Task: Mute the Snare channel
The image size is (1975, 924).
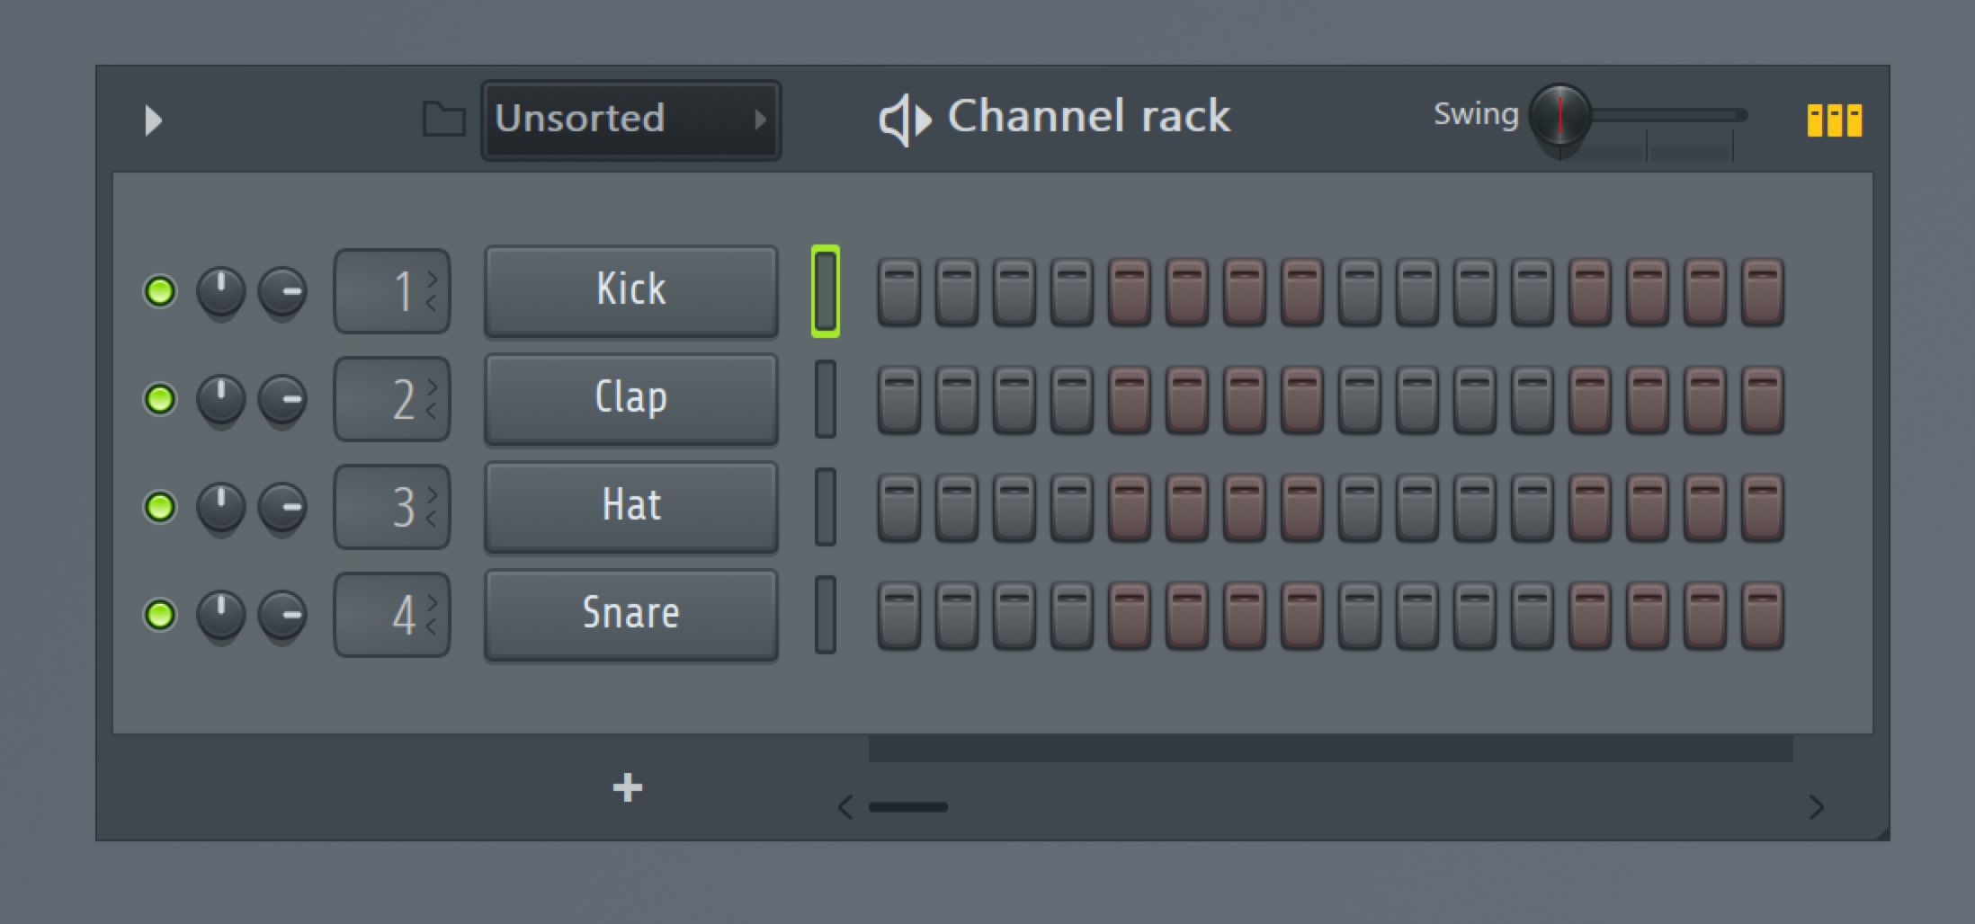Action: point(160,615)
